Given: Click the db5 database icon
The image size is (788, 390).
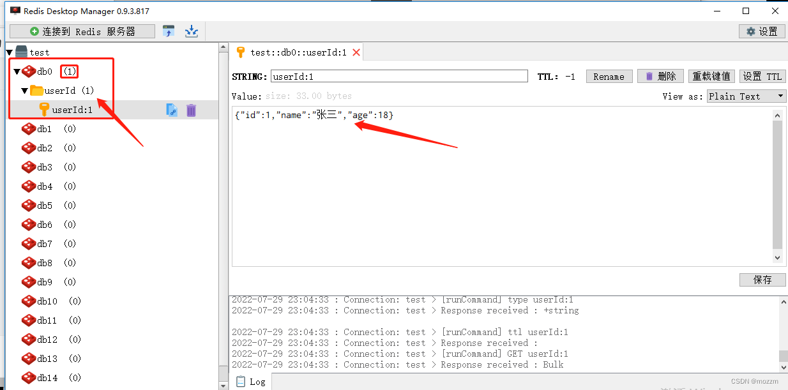Looking at the screenshot, I should click(29, 206).
